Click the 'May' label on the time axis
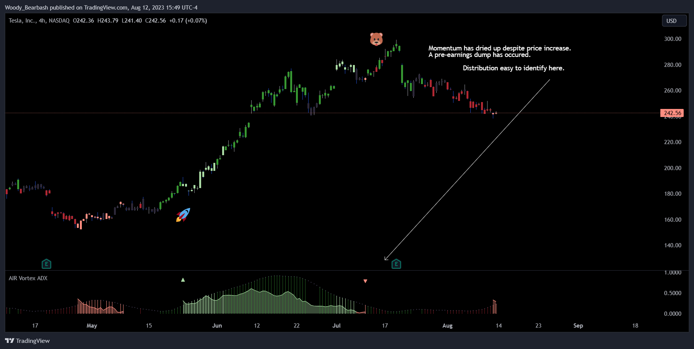The image size is (694, 349). coord(92,326)
